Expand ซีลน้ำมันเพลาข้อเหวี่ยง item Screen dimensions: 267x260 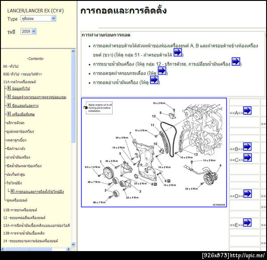coord(24,166)
